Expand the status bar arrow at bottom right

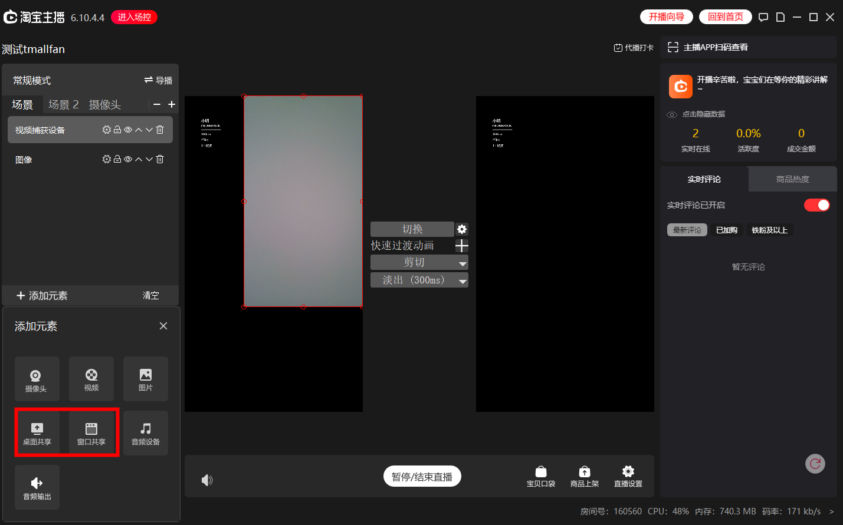point(832,511)
